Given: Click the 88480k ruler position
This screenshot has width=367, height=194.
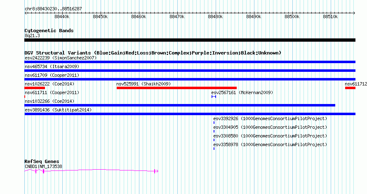Looking at the screenshot, I should (215, 17).
